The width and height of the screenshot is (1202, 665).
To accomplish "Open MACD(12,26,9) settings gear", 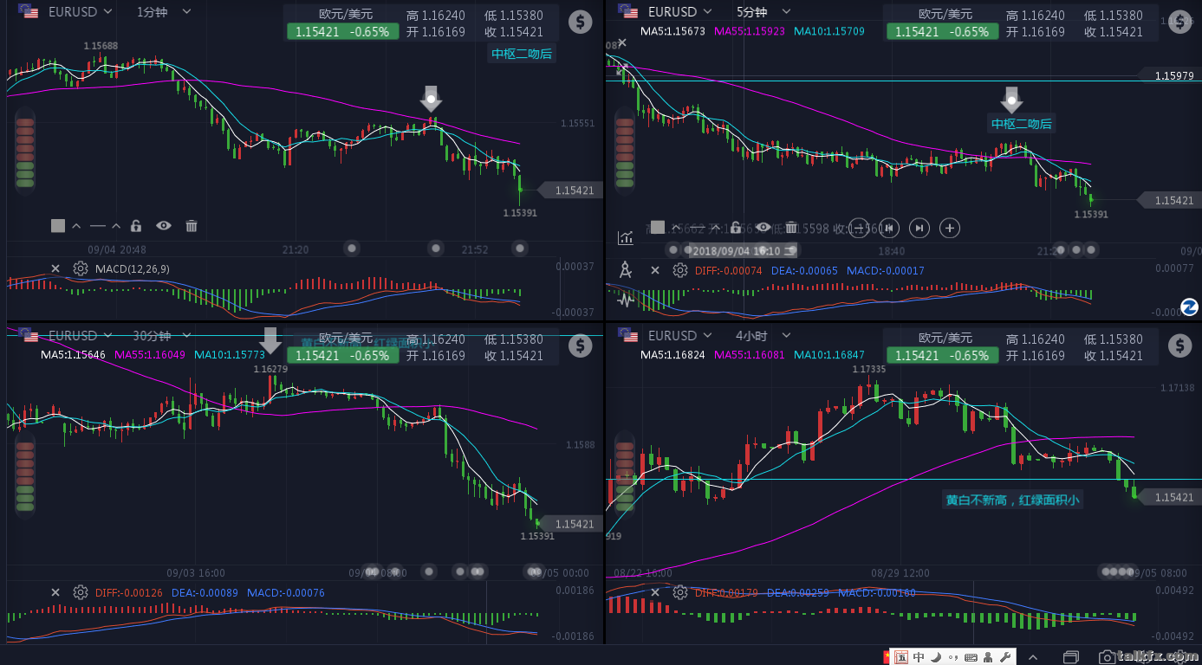I will [x=81, y=269].
